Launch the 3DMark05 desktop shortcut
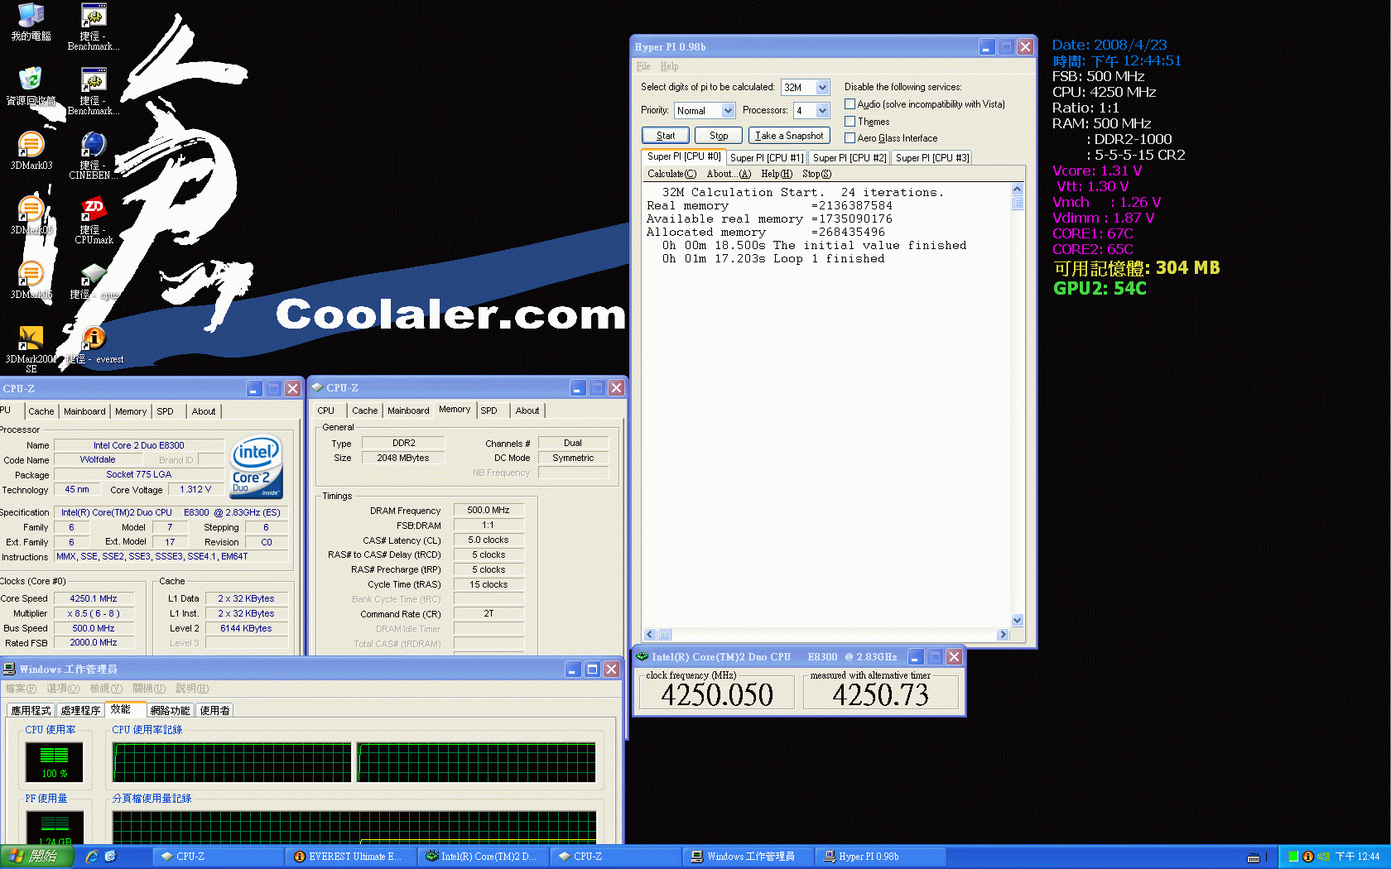The height and width of the screenshot is (869, 1391). (31, 215)
